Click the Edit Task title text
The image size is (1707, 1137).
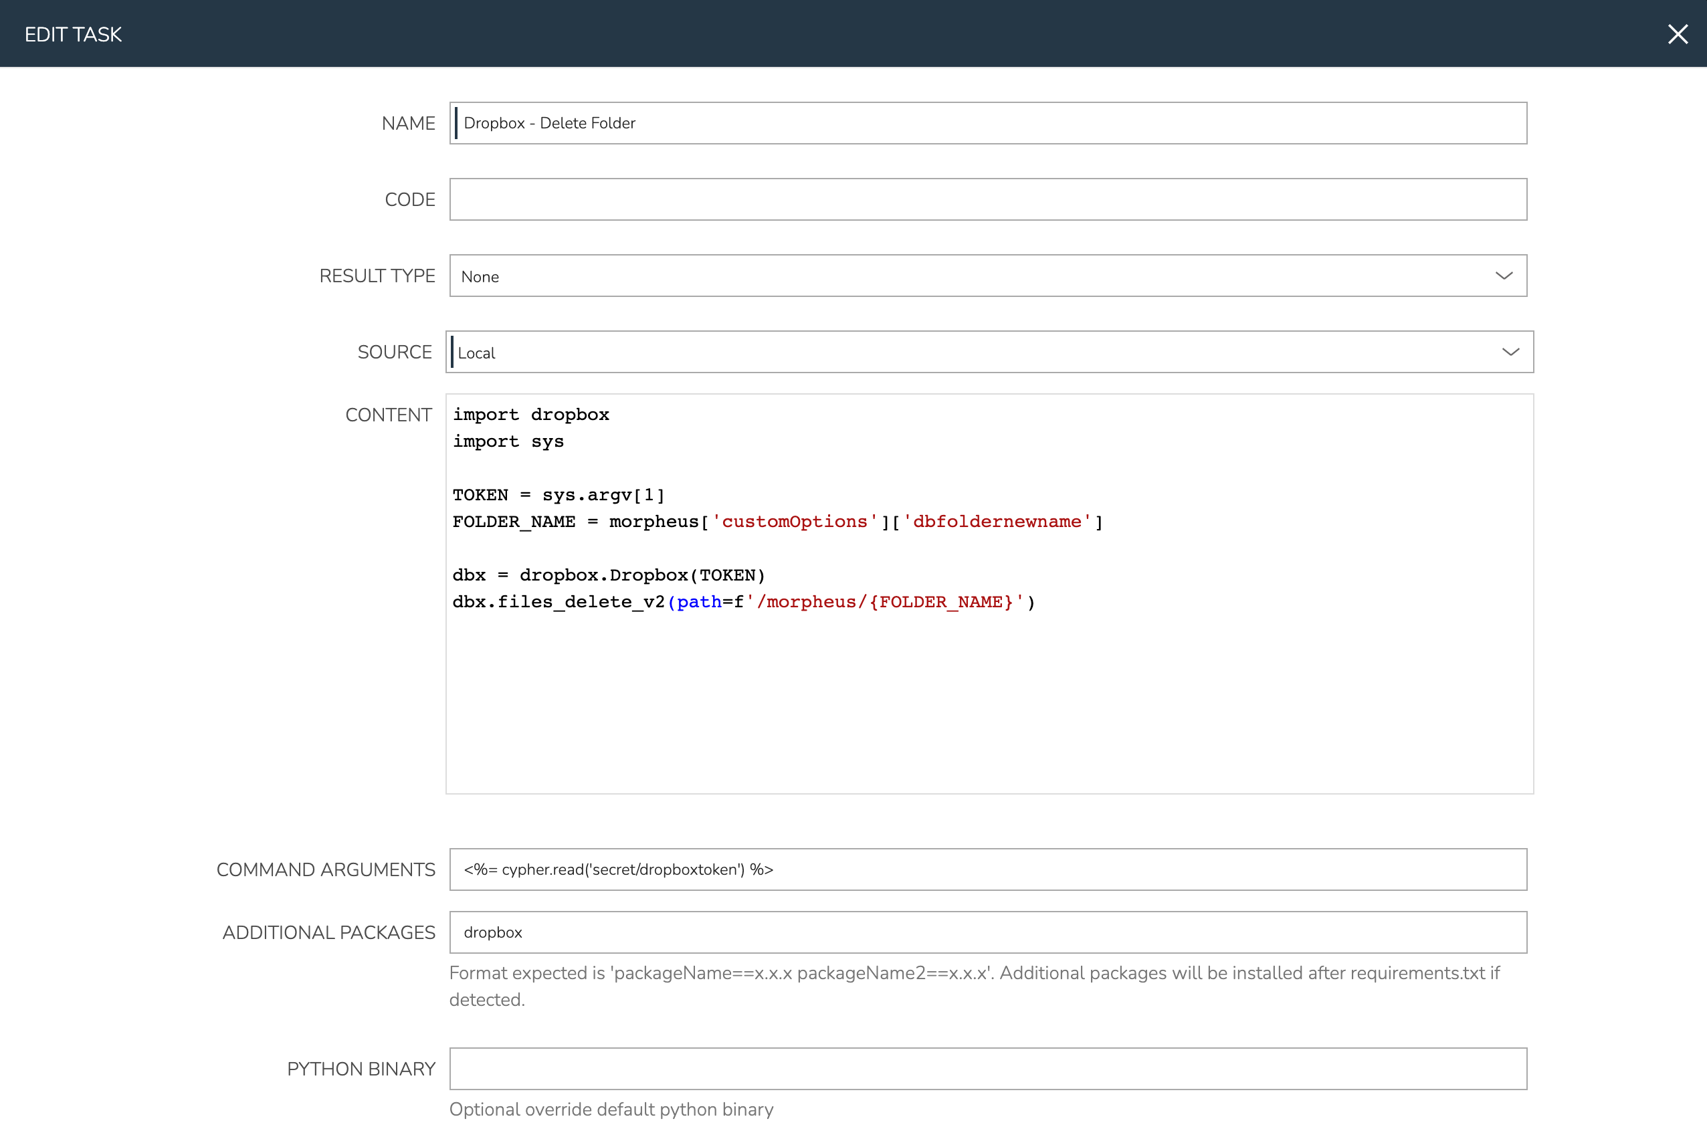click(x=73, y=34)
